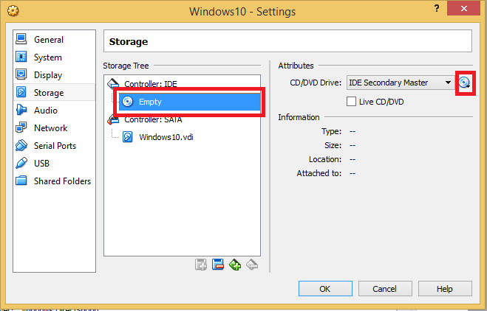
Task: Click the Help button
Action: [445, 289]
